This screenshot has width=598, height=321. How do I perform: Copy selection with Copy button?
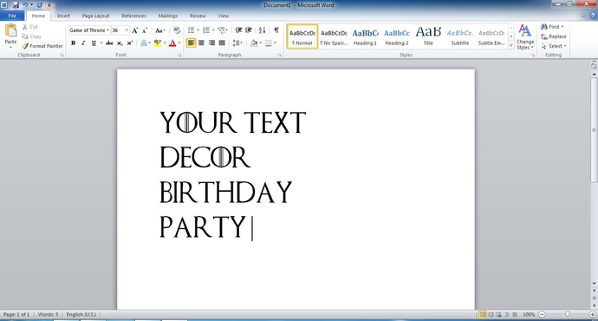point(31,36)
